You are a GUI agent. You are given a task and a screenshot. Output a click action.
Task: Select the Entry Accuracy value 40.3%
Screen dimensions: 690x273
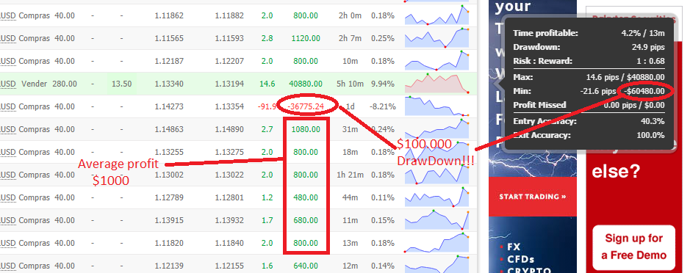[653, 121]
